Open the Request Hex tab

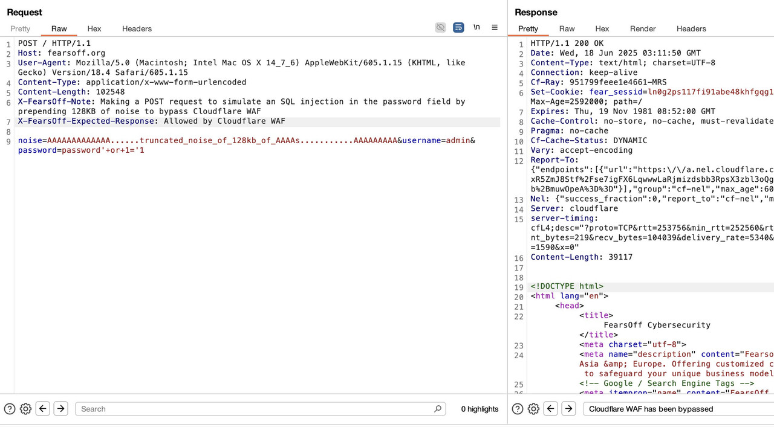94,28
